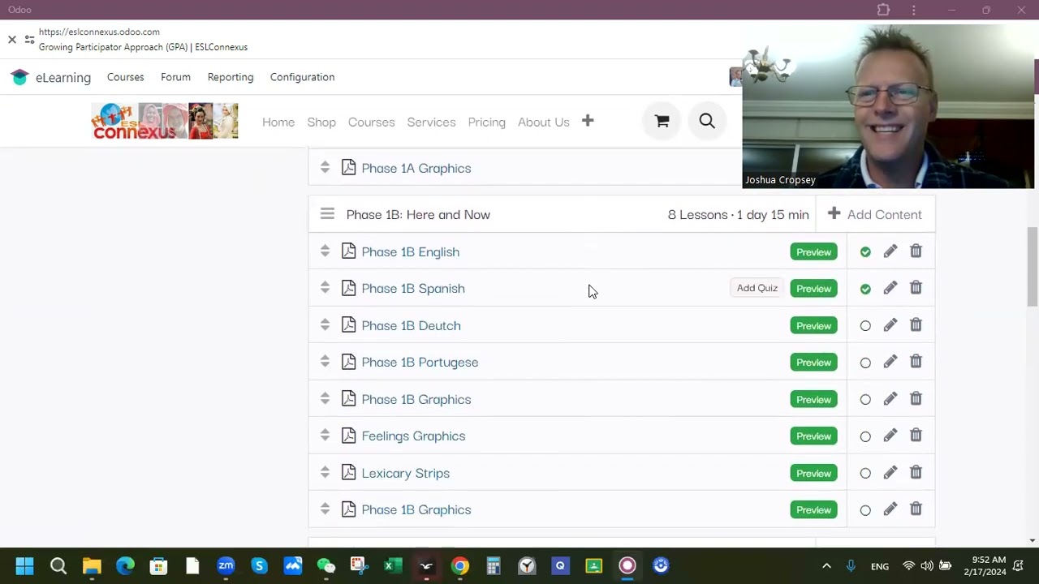Open Zoom from the taskbar
This screenshot has height=584, width=1039.
[226, 565]
